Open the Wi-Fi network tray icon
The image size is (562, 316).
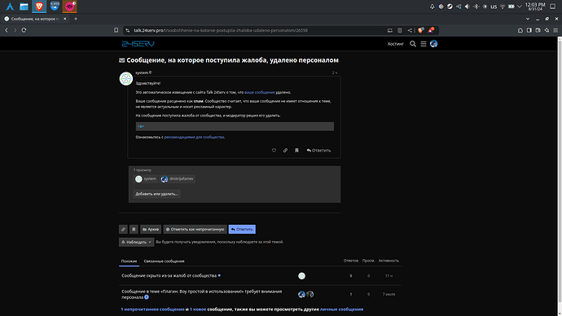(503, 7)
